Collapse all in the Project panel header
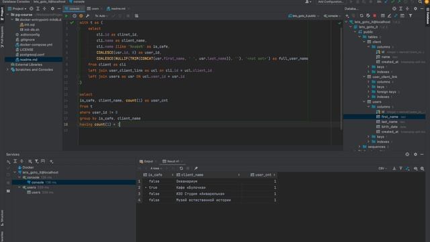The image size is (430, 242). click(x=44, y=9)
